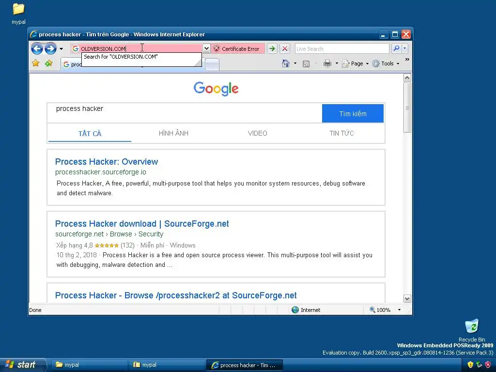Image resolution: width=496 pixels, height=372 pixels.
Task: Click the Internet Explorer title bar icon
Action: (x=33, y=34)
